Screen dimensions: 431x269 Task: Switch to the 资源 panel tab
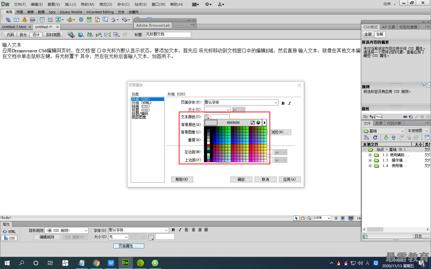pos(379,123)
